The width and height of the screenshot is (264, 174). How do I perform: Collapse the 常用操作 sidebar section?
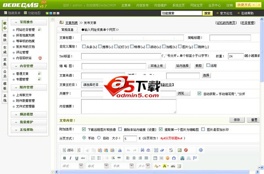[x=29, y=22]
